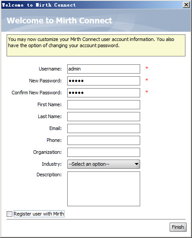Click the Welcome to Mirth Connect banner heading
The image size is (192, 238).
point(59,20)
